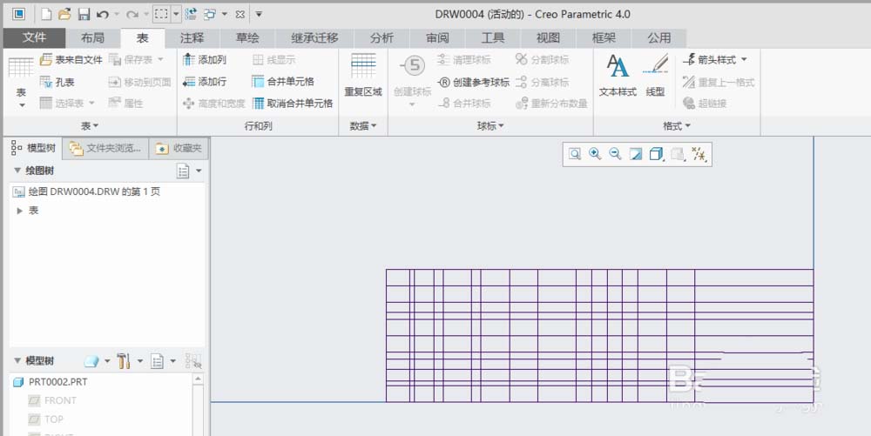Open a file with the folder icon
Screen dimensions: 871x436
64,14
